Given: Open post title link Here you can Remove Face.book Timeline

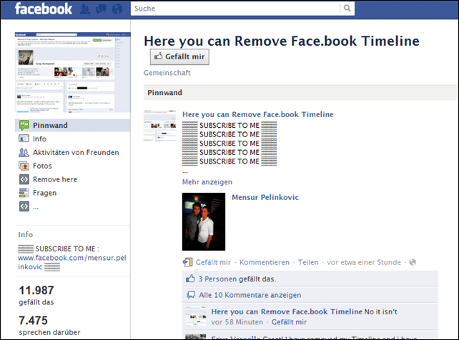Looking at the screenshot, I should pyautogui.click(x=258, y=114).
